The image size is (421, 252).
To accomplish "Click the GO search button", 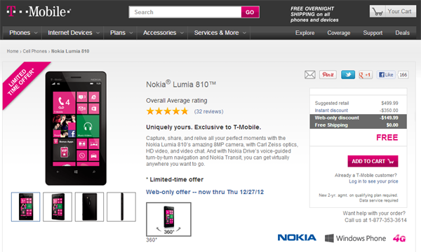I will [250, 12].
